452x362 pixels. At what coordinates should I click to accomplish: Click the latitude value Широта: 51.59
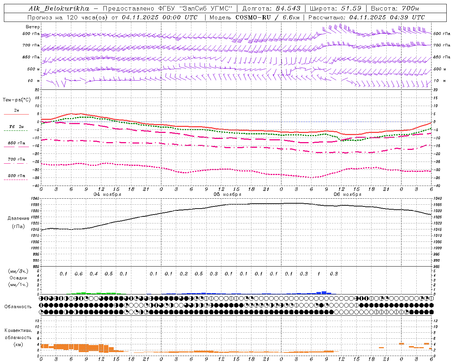tap(336, 8)
